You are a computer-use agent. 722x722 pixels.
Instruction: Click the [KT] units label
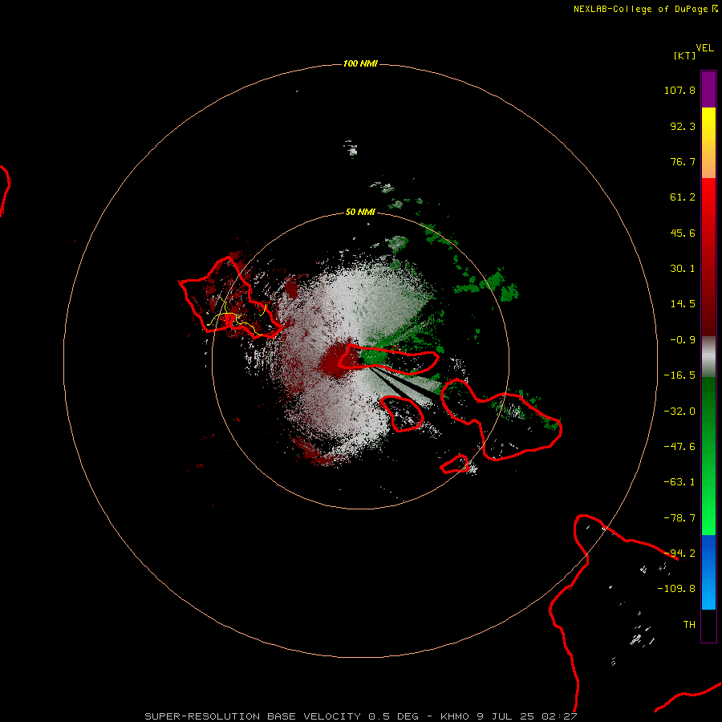(x=685, y=55)
